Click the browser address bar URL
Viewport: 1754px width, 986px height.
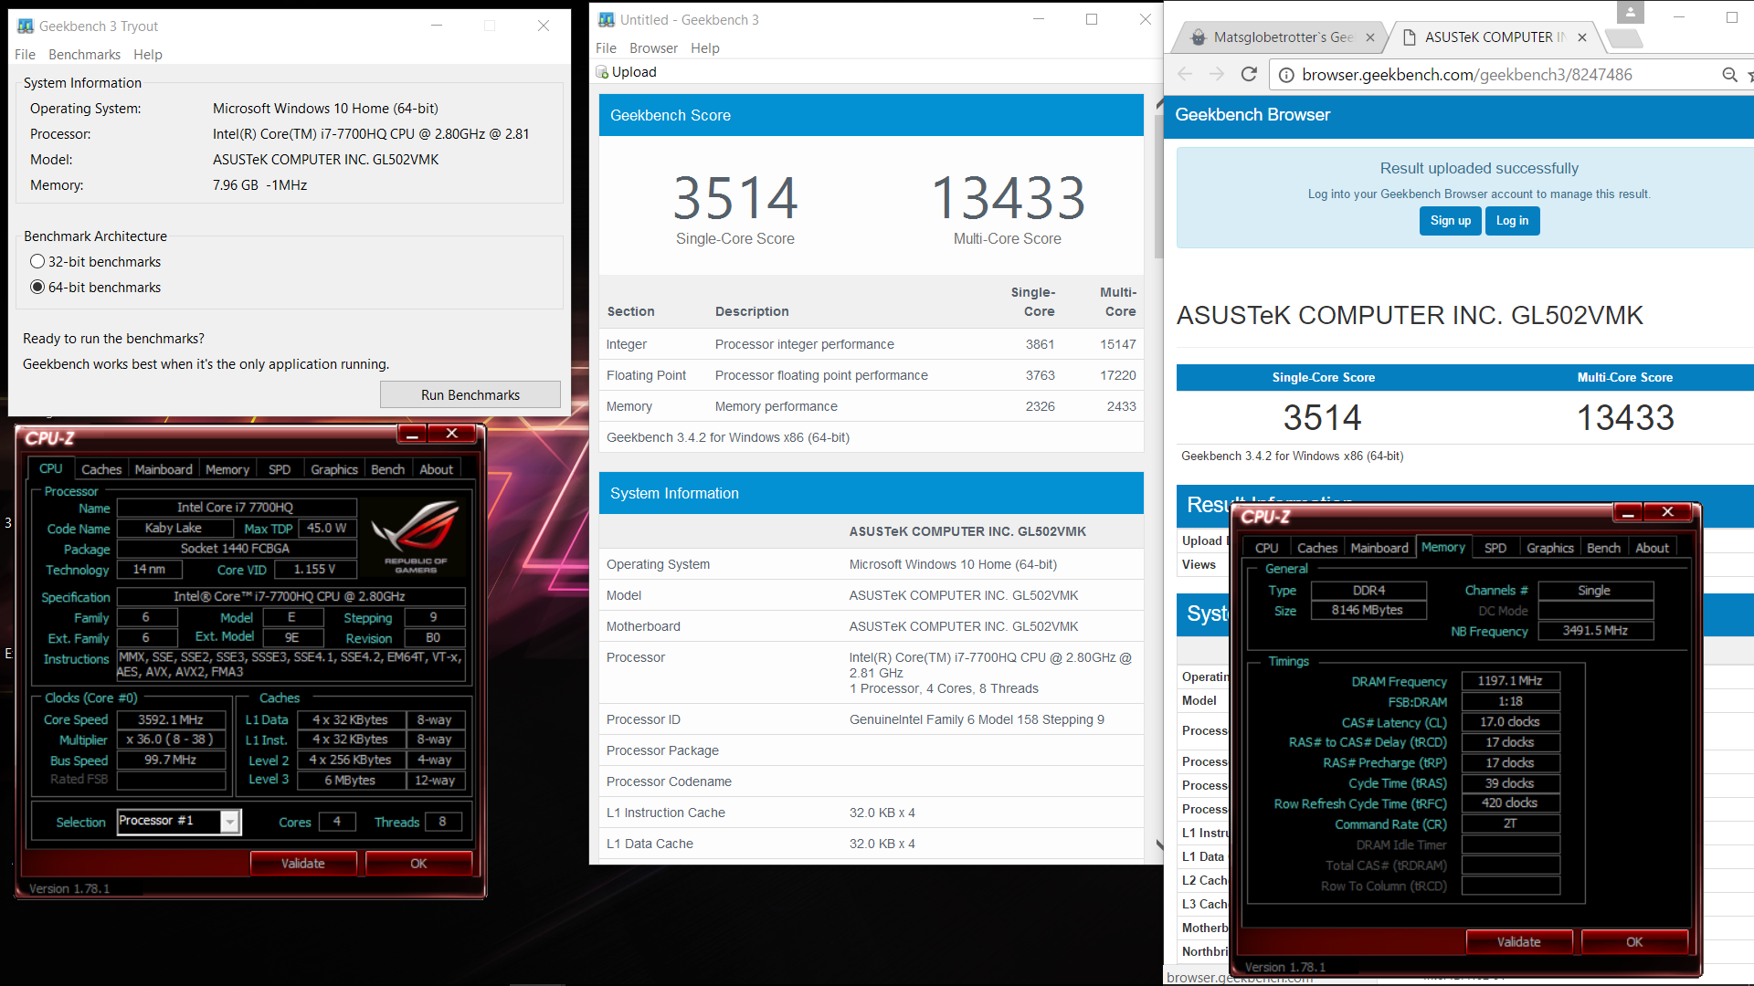pos(1466,75)
